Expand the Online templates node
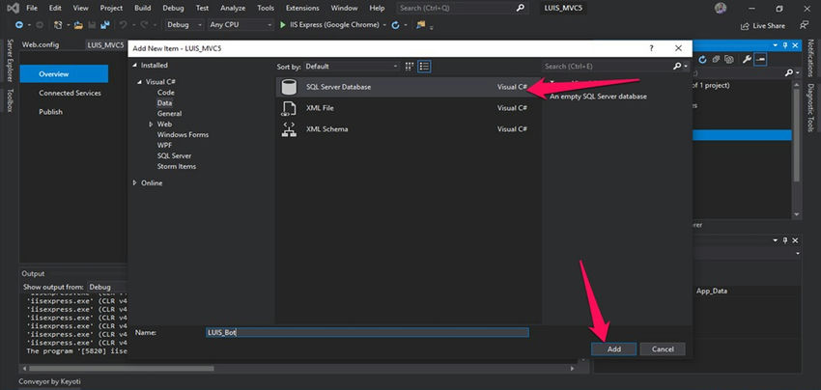 [x=135, y=182]
